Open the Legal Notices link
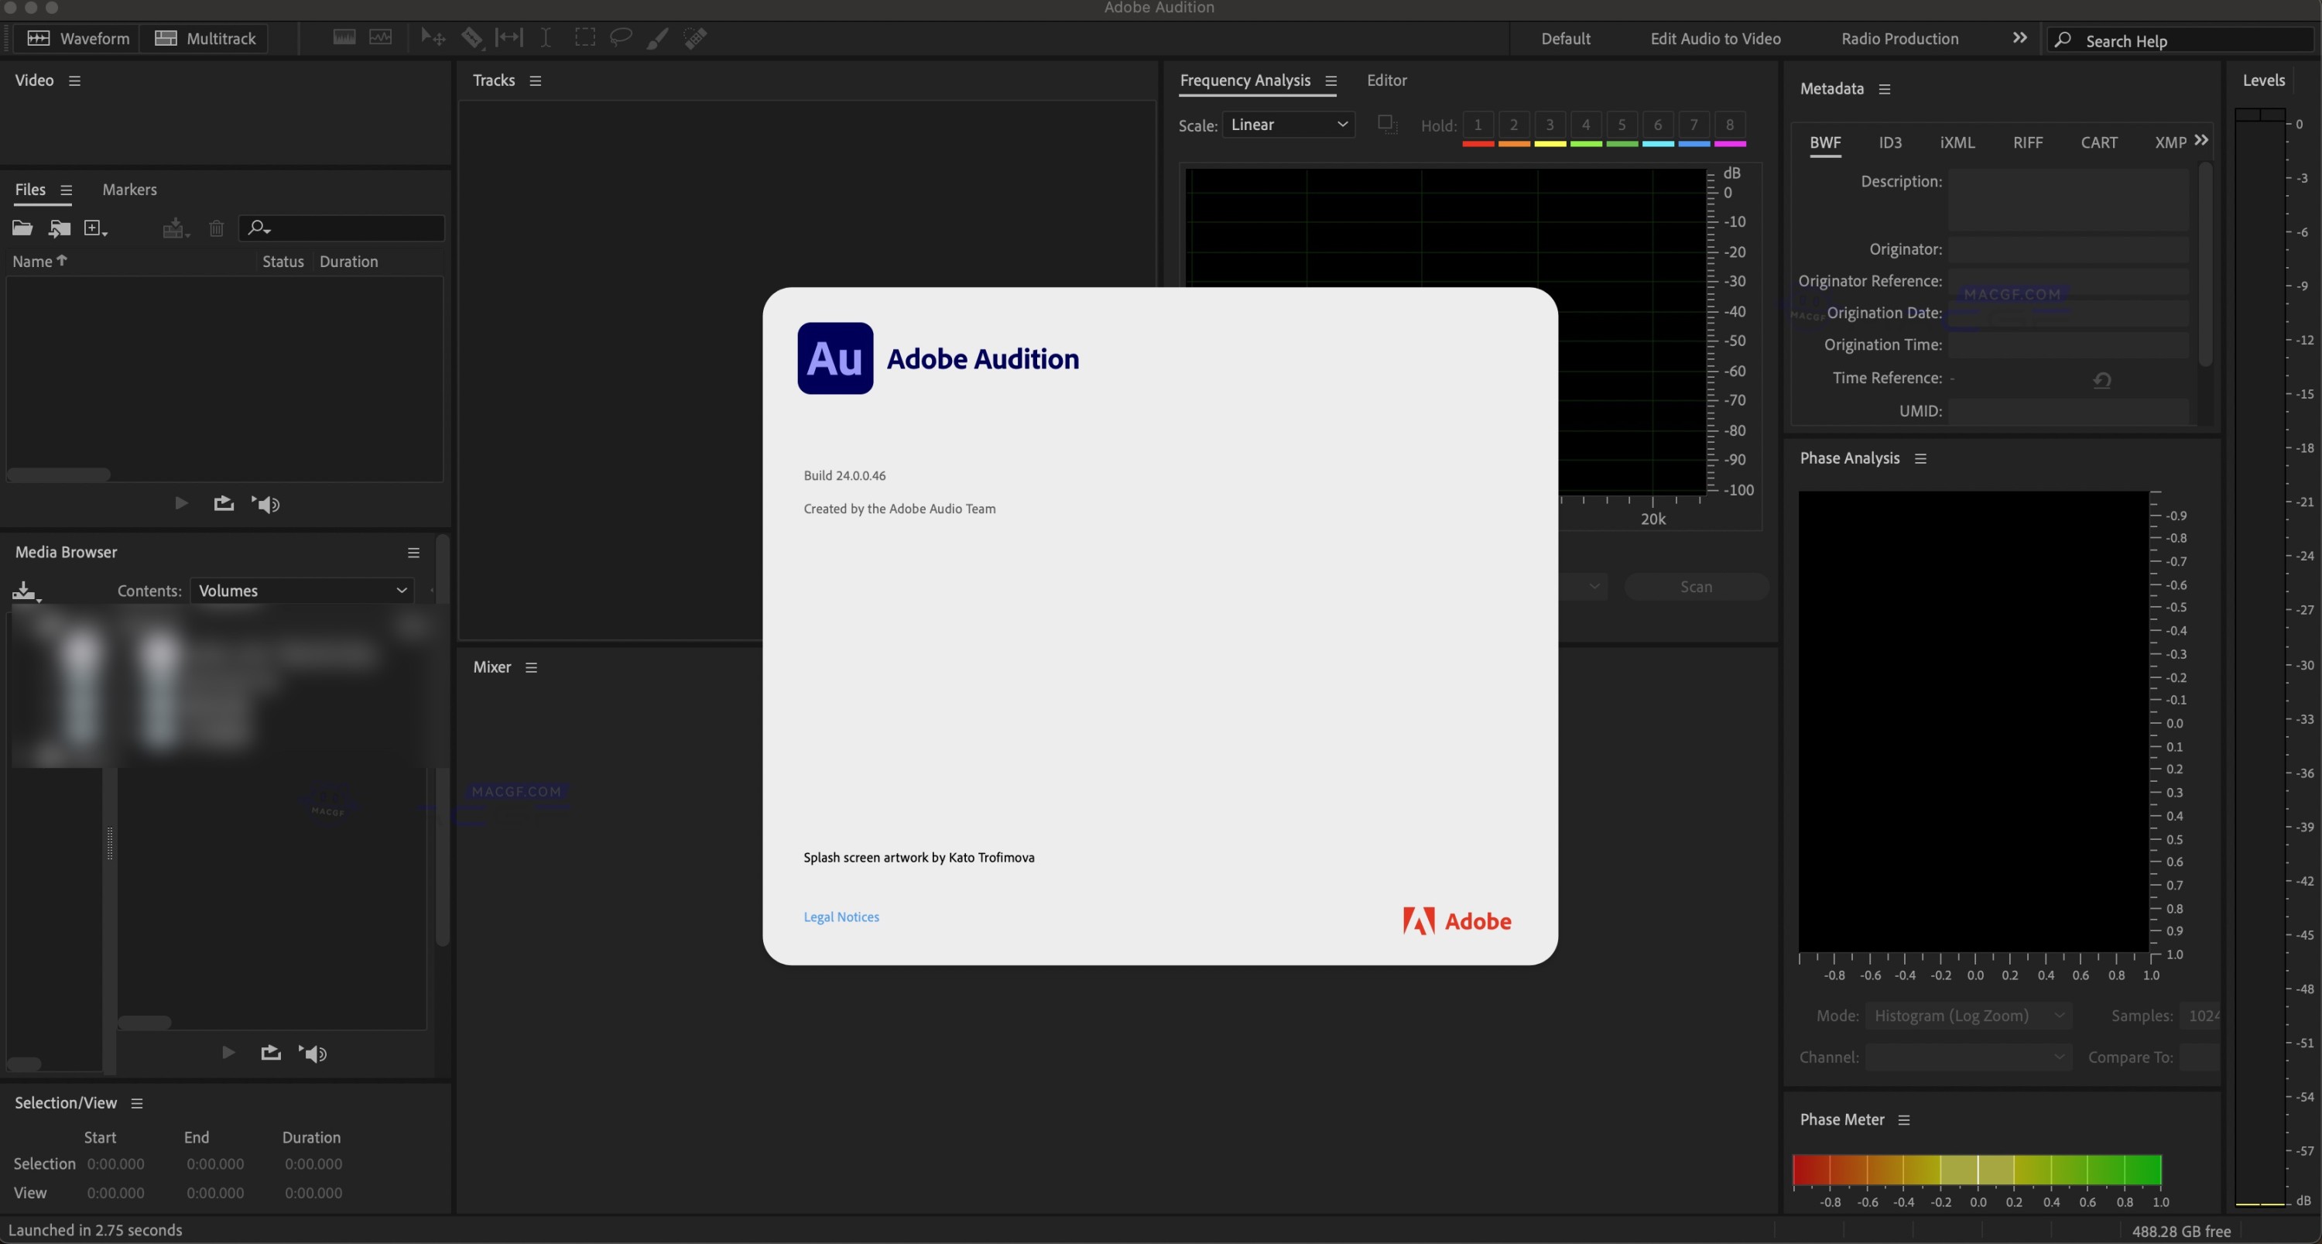 pos(840,917)
